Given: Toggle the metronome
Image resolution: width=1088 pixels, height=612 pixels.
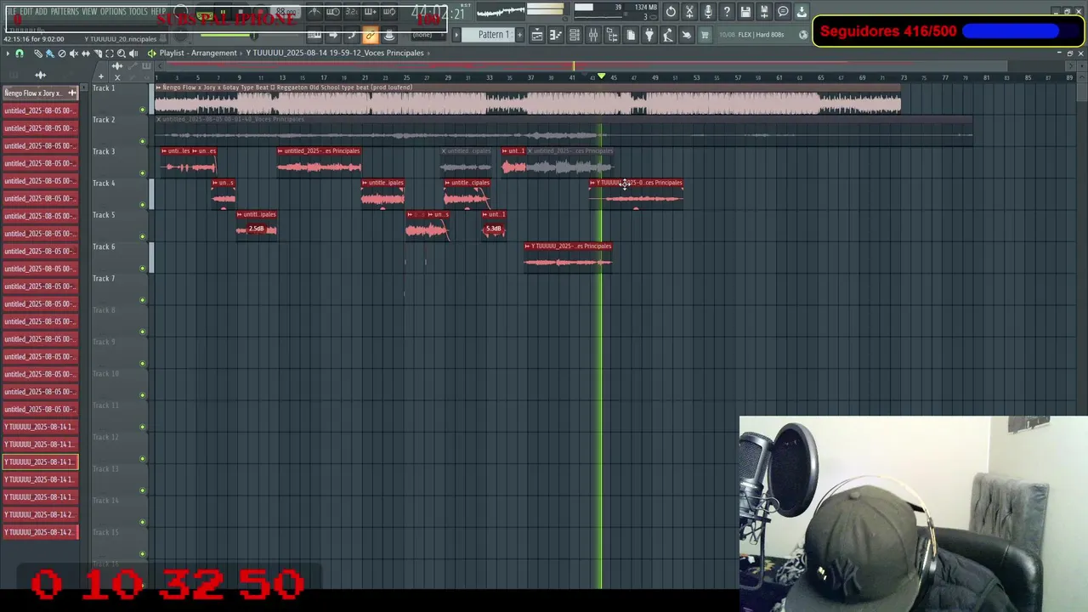Looking at the screenshot, I should coord(314,11).
